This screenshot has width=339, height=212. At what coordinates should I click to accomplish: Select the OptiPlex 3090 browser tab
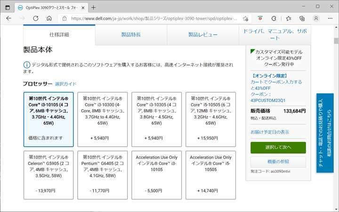point(51,8)
